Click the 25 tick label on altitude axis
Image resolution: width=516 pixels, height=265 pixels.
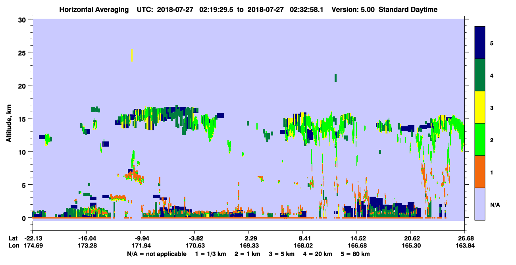(x=23, y=52)
